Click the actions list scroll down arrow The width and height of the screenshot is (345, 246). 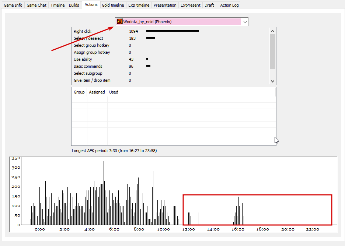(273, 81)
